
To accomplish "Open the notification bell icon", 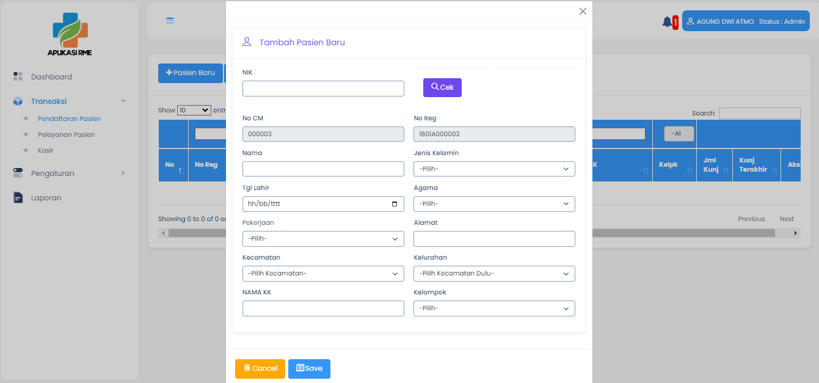I will click(x=666, y=22).
